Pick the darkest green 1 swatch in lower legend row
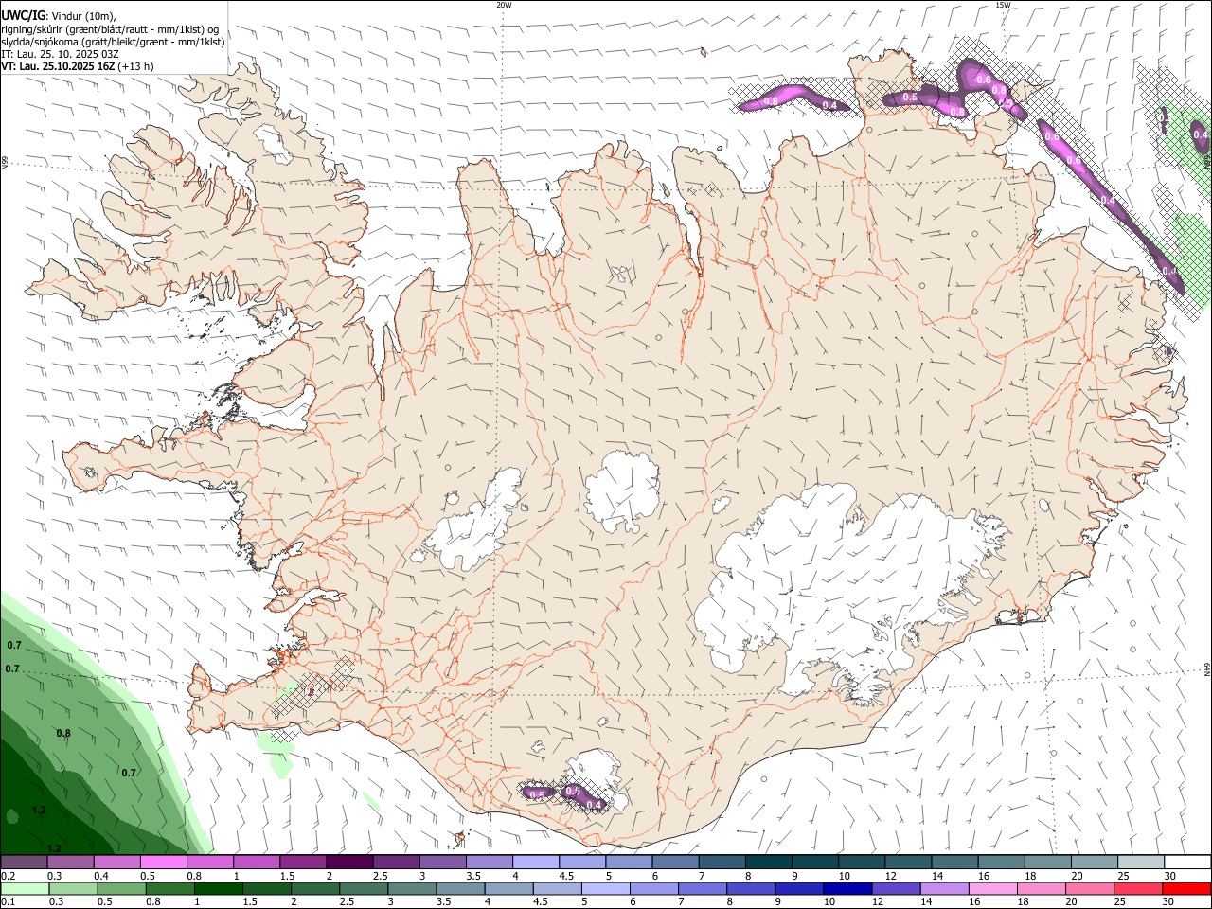 point(219,889)
